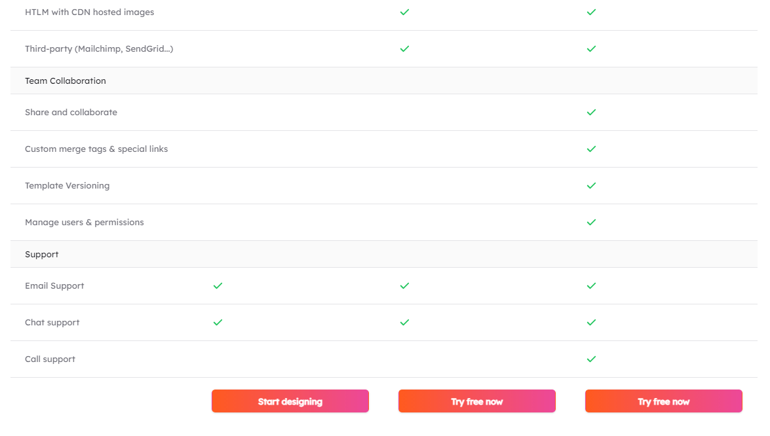Select the checkmark for Custom merge tags
Image resolution: width=770 pixels, height=436 pixels.
(591, 149)
